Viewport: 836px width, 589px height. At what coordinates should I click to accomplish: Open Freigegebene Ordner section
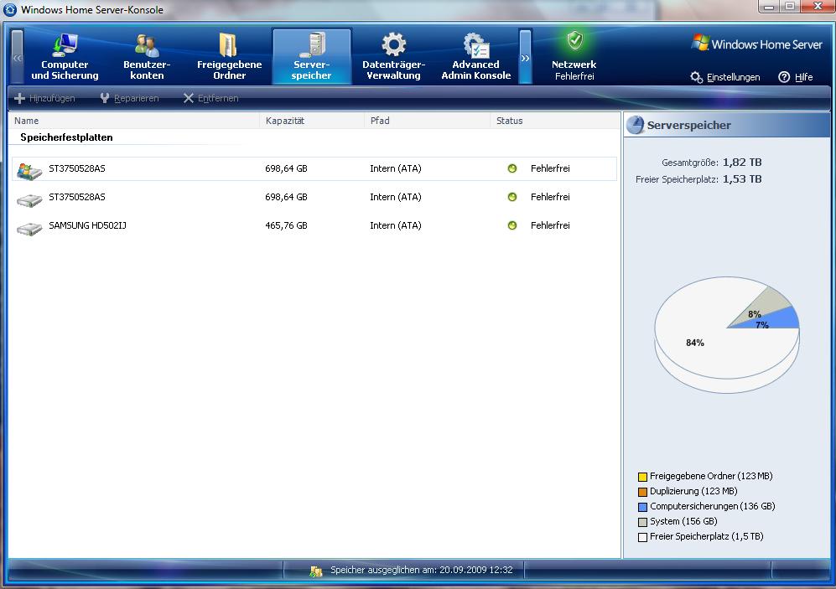(229, 57)
